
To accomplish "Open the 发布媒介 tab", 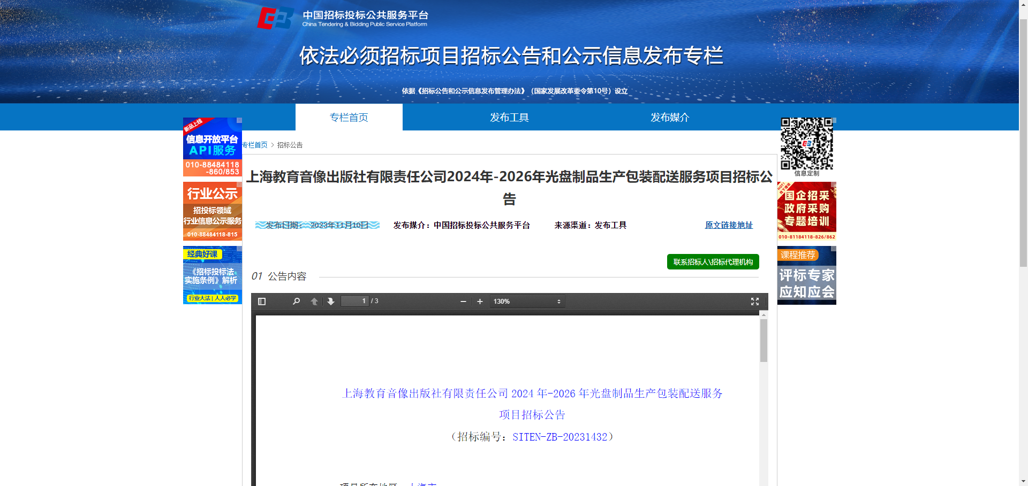I will [x=670, y=117].
